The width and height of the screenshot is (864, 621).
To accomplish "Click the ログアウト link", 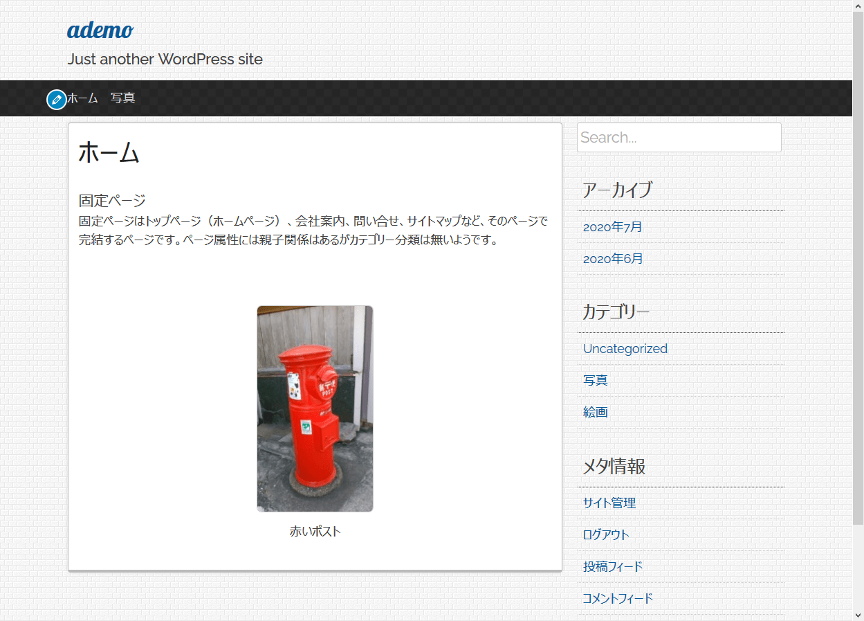I will click(x=606, y=535).
